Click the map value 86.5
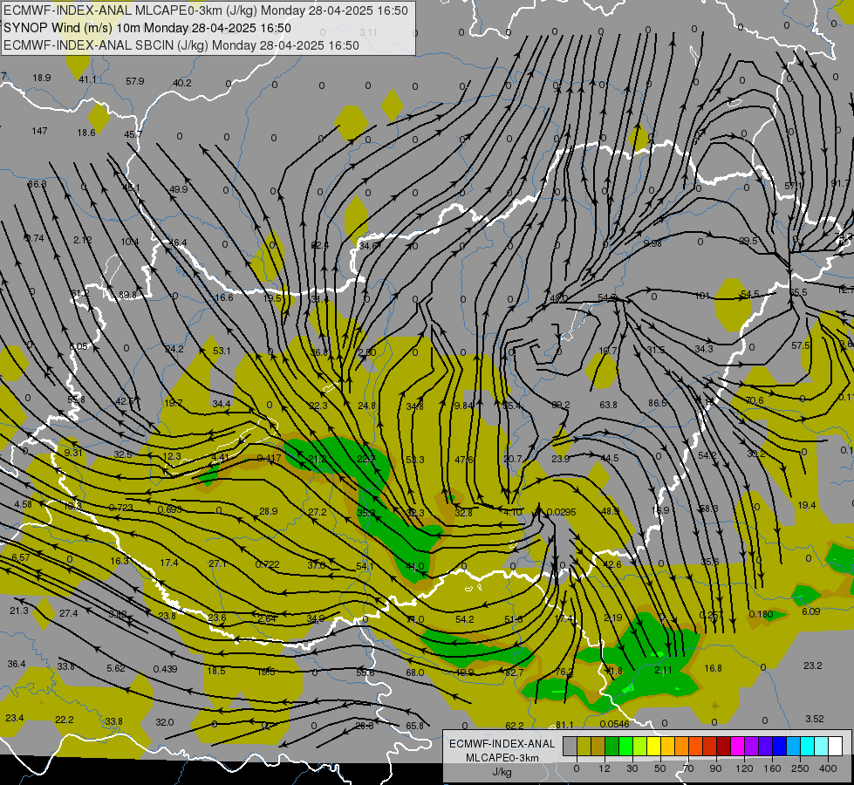Screen dimensions: 854x785 658,403
